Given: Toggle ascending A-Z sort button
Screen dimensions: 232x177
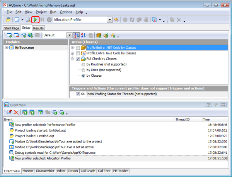Looking at the screenshot, I should click(x=76, y=35).
